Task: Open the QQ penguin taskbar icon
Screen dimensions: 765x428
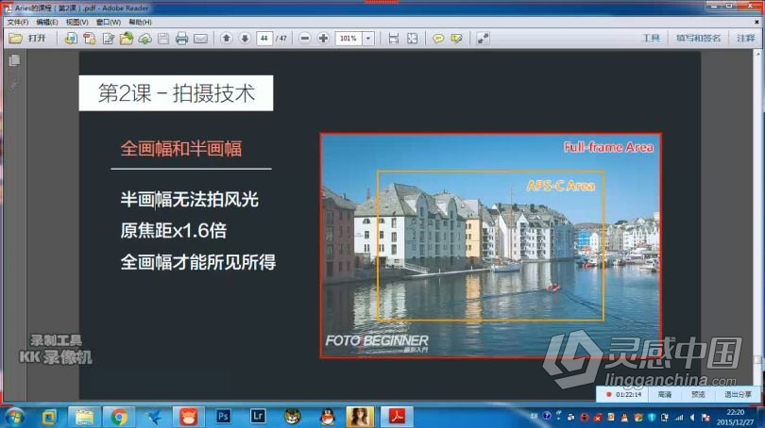Action: 328,417
